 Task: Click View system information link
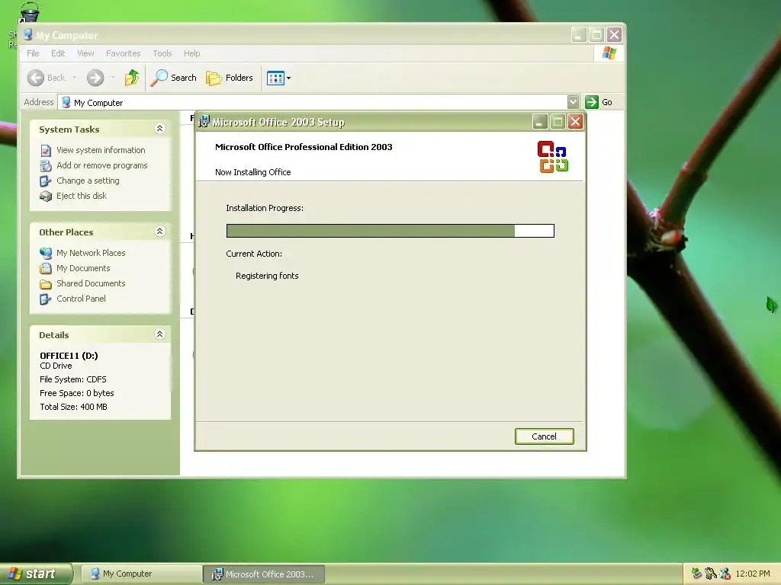click(x=101, y=150)
